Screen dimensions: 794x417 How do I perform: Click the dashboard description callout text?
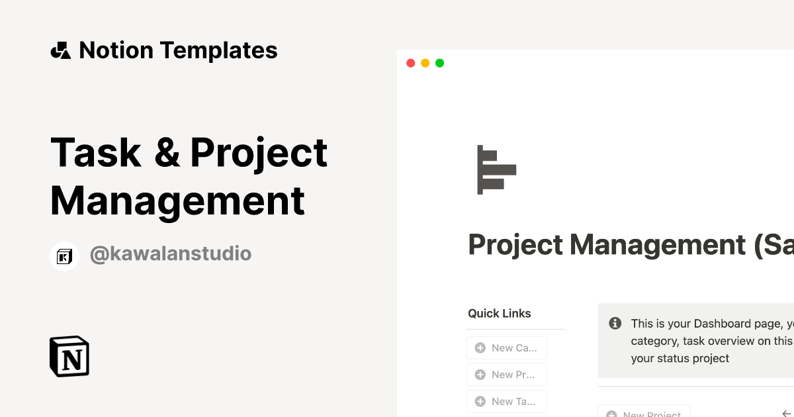tap(708, 341)
